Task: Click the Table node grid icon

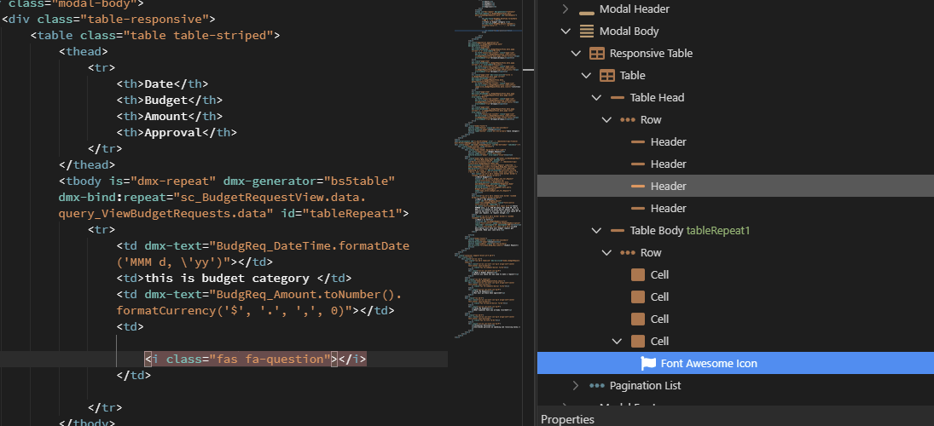Action: click(x=607, y=76)
